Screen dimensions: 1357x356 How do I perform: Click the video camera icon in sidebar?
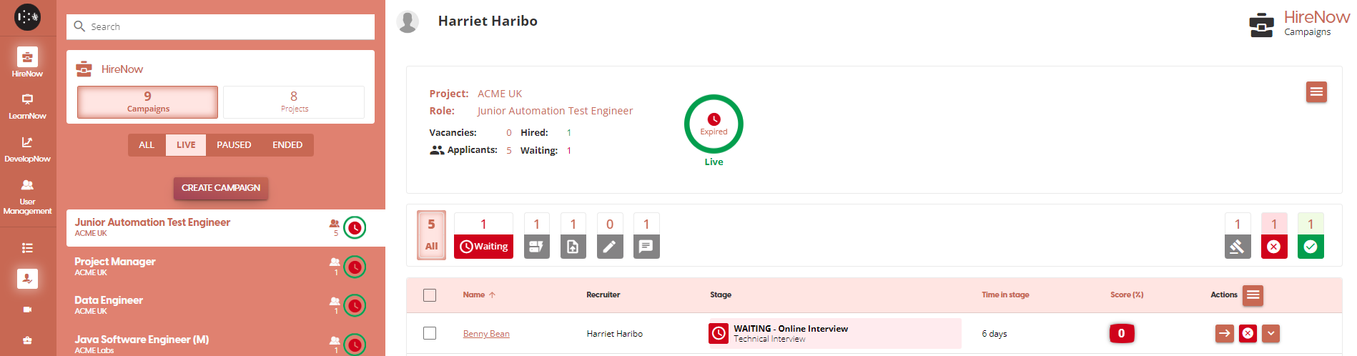[x=27, y=310]
